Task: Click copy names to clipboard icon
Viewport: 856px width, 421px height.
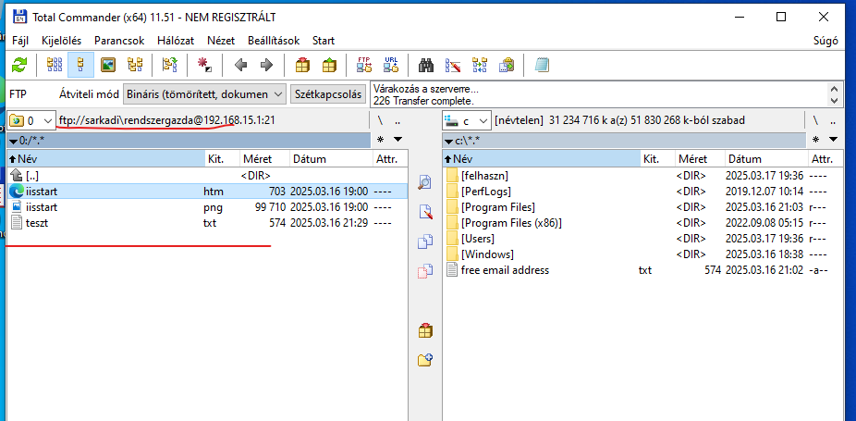Action: [x=507, y=66]
